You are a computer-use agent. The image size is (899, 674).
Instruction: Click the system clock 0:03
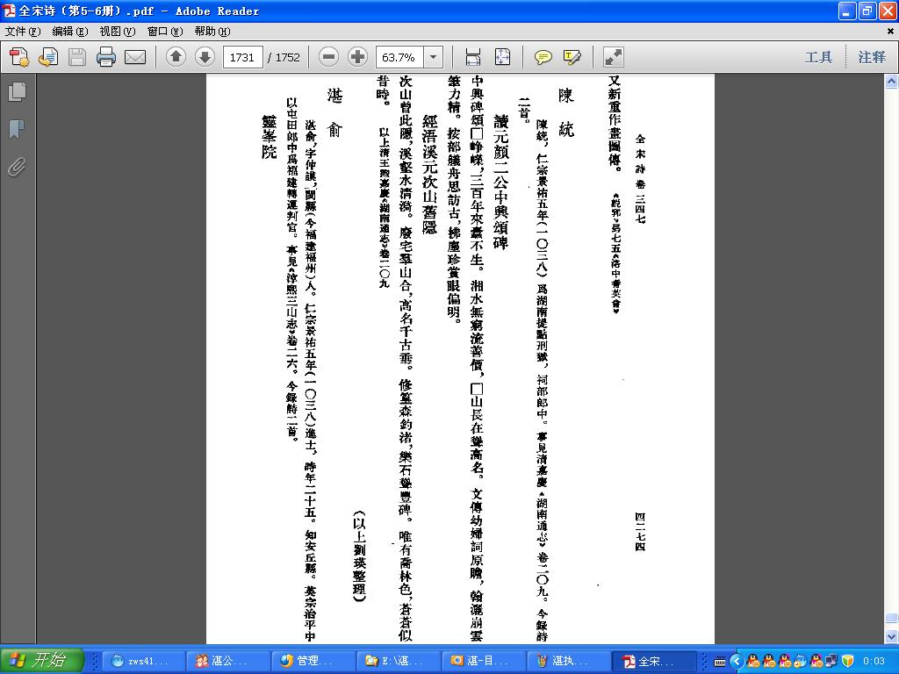[x=874, y=662]
